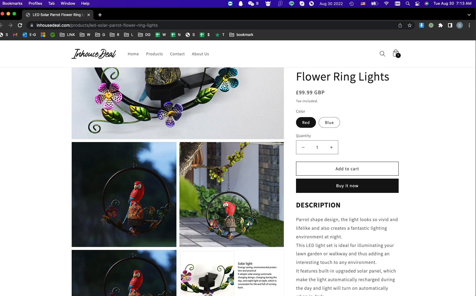Open the Time Machine menu bar icon

[x=351, y=4]
